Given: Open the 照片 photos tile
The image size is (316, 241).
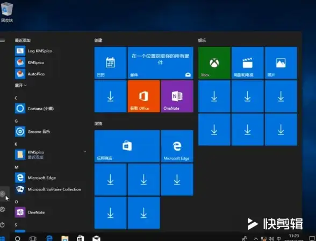Looking at the screenshot, I should (281, 63).
